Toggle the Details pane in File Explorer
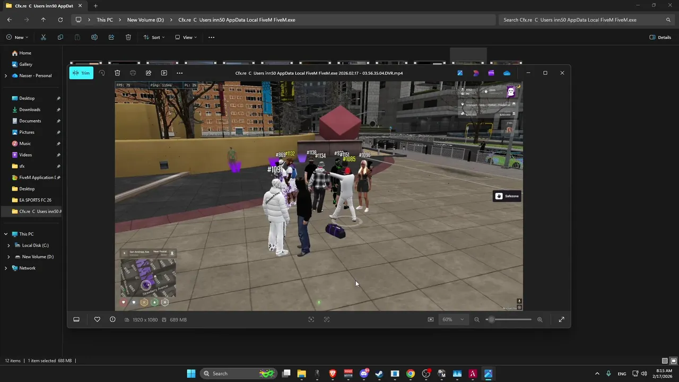The width and height of the screenshot is (679, 382). [660, 37]
